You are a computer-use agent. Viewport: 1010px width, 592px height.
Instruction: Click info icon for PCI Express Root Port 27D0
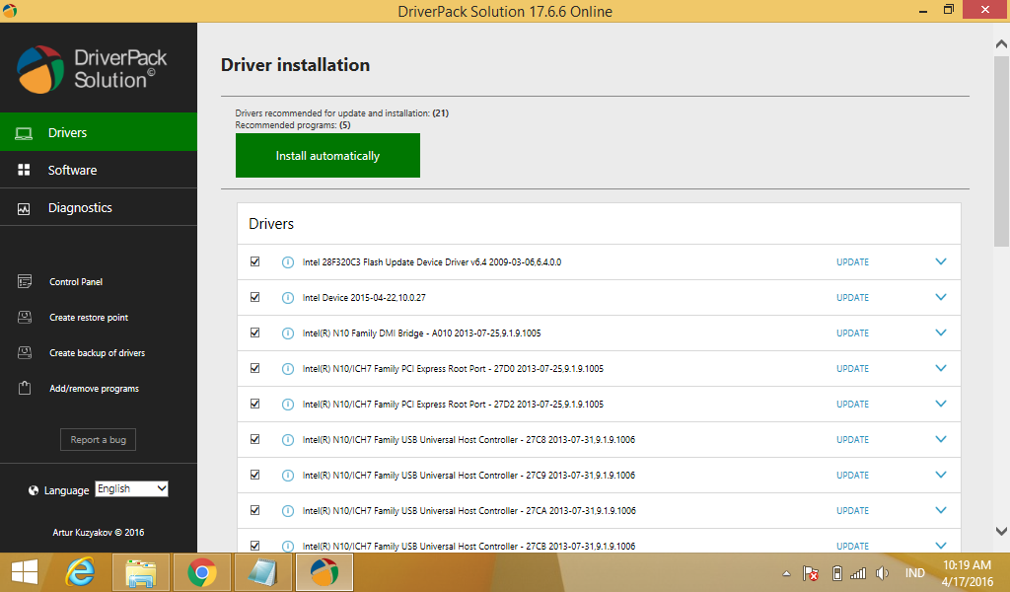click(x=288, y=368)
